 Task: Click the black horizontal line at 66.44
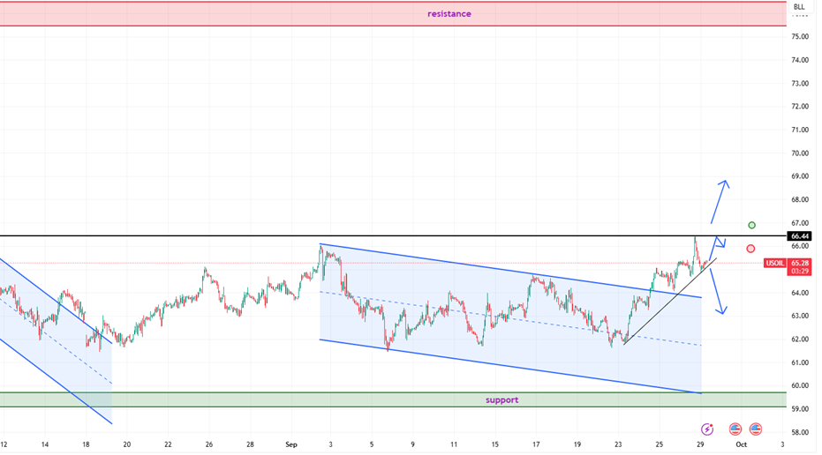tap(177, 235)
